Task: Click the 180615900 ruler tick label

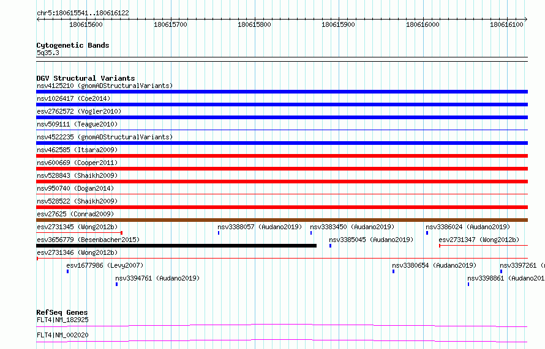Action: tap(339, 24)
